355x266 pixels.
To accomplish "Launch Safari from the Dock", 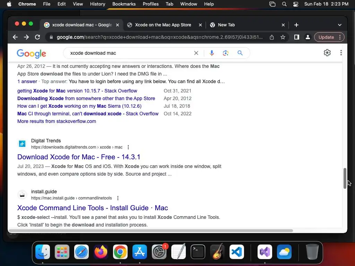I will [x=81, y=252].
